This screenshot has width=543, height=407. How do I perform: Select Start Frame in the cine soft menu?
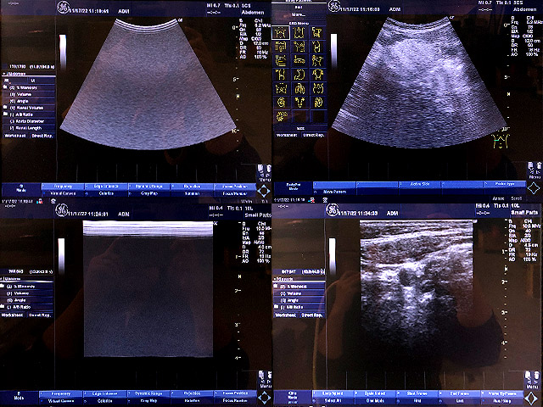417,393
